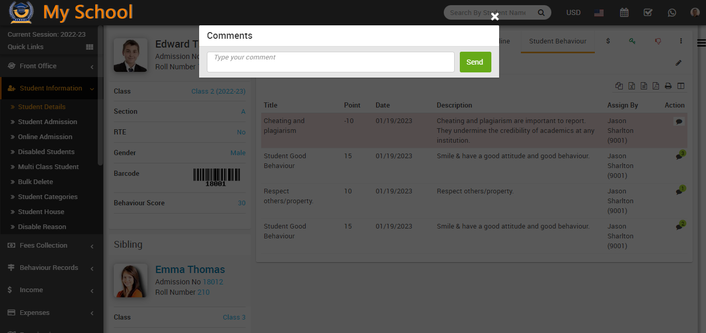Open sibling Emma Thomas profile link
The height and width of the screenshot is (333, 706).
[x=190, y=269]
